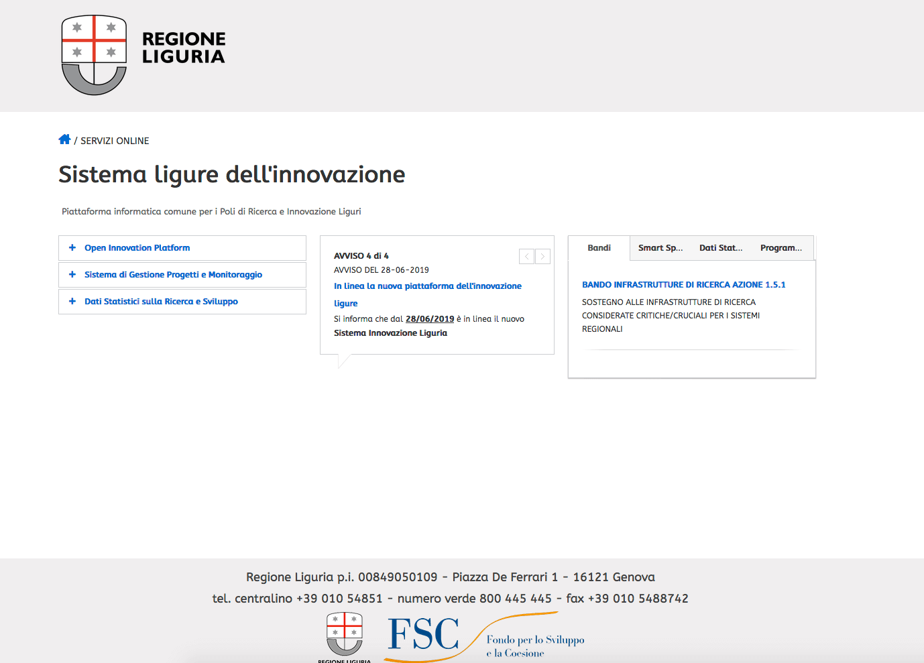This screenshot has height=663, width=924.
Task: Click the 'AVVISO DEL 28-06-2019' text
Action: point(382,270)
